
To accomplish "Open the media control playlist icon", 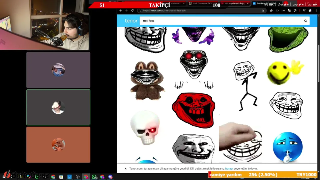I will [x=304, y=10].
